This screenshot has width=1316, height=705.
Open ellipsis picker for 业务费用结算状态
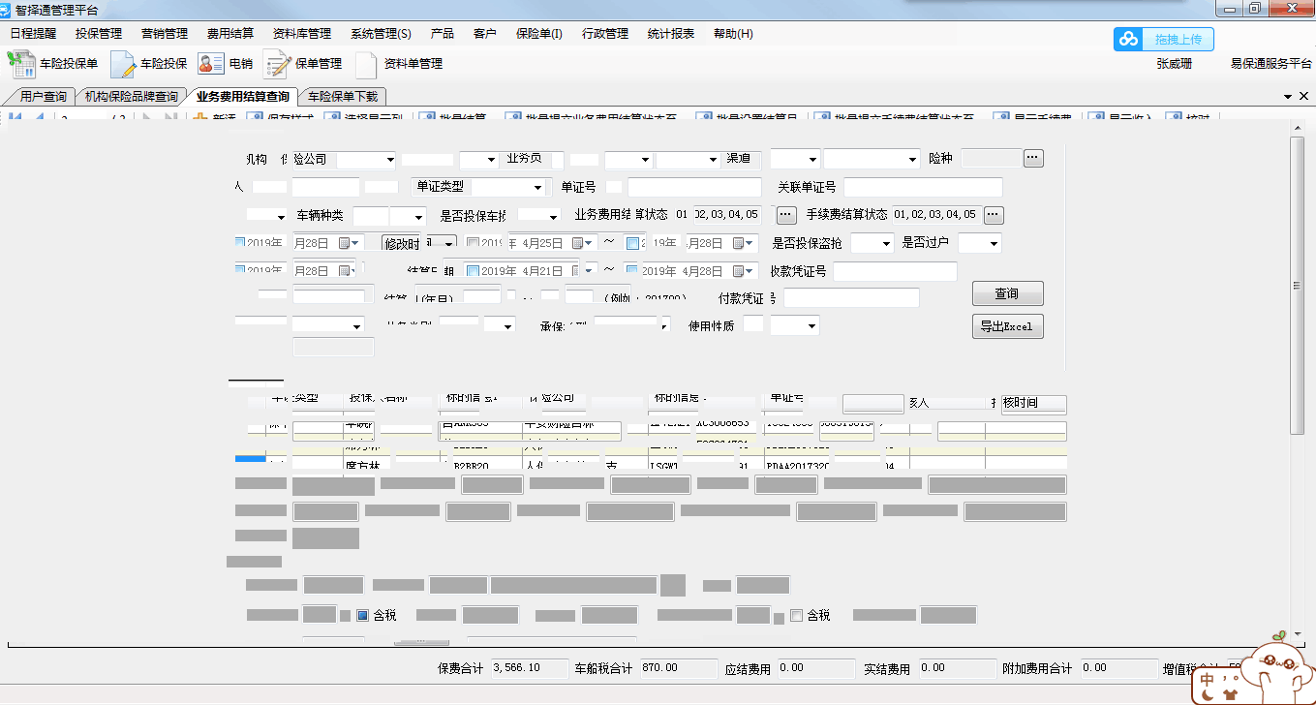point(786,214)
